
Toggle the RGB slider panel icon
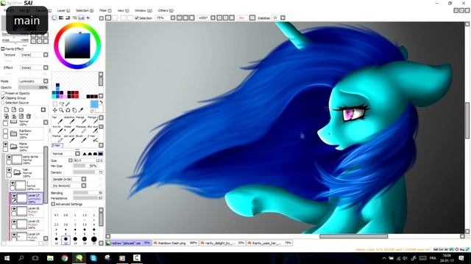[61, 18]
